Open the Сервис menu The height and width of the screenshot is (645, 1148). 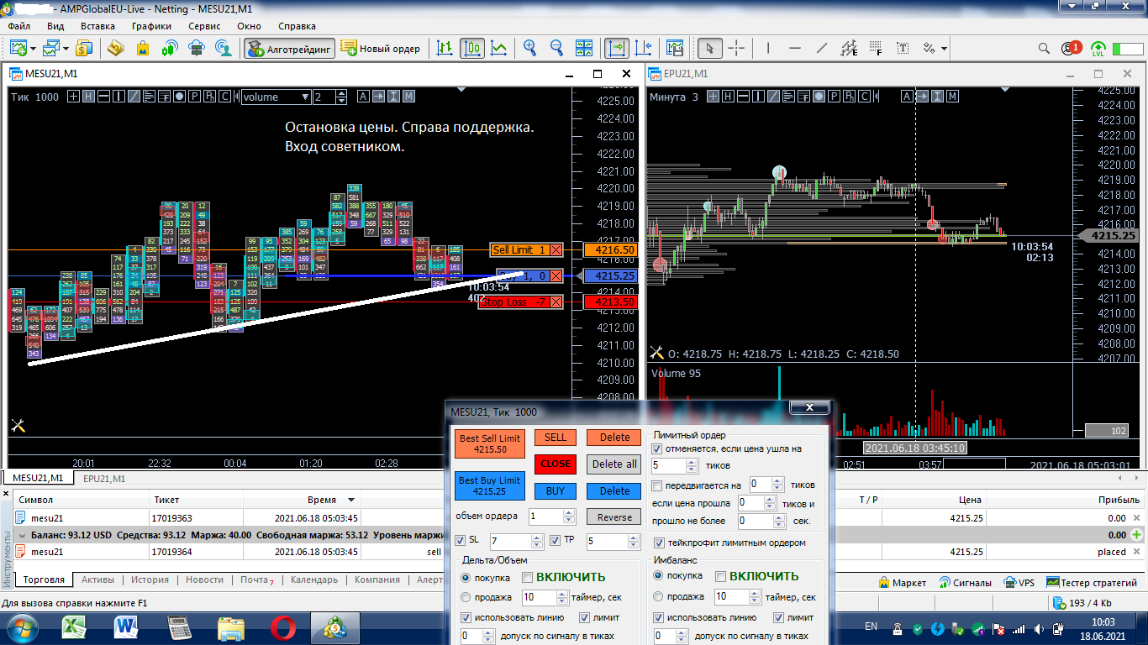(205, 26)
